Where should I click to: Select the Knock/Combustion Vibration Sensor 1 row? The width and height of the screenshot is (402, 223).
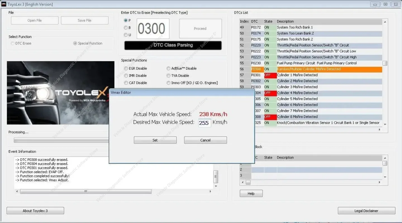(318, 123)
